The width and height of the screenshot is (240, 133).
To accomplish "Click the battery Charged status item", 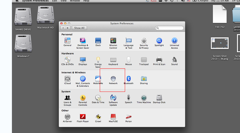I will coord(200,1).
